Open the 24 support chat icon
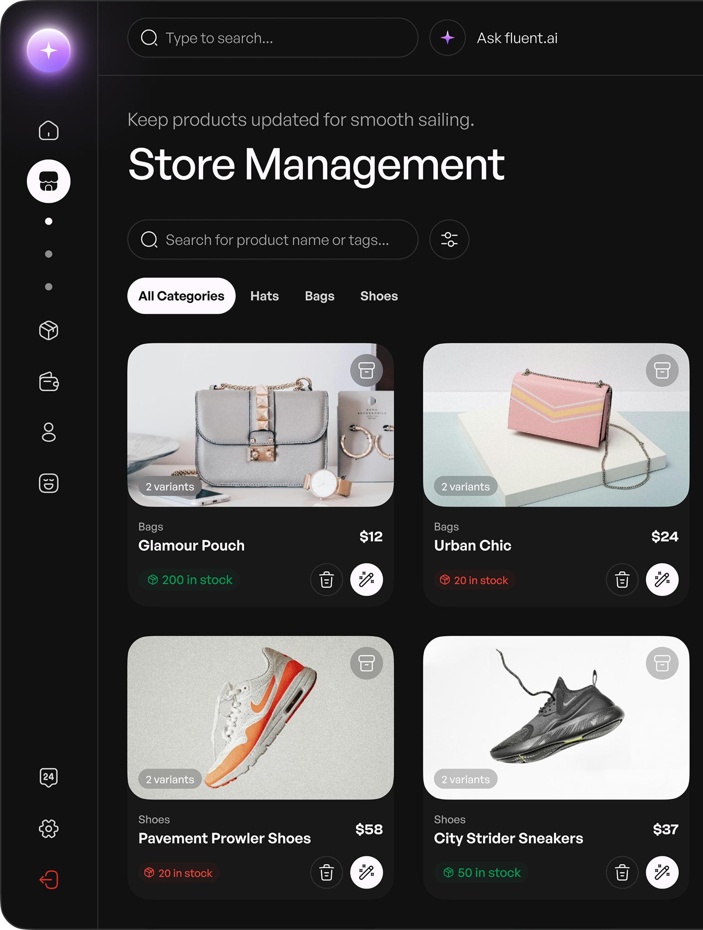Screen dimensions: 703x930 [48, 777]
